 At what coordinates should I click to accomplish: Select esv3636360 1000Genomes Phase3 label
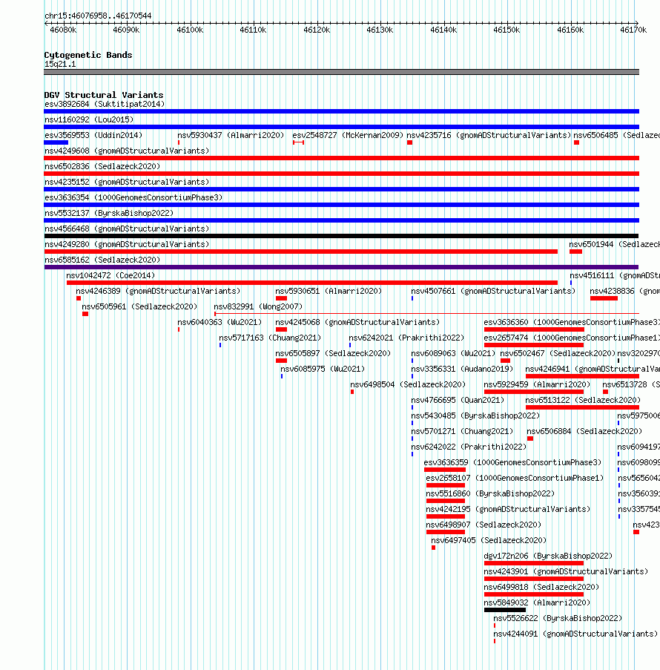[x=572, y=323]
